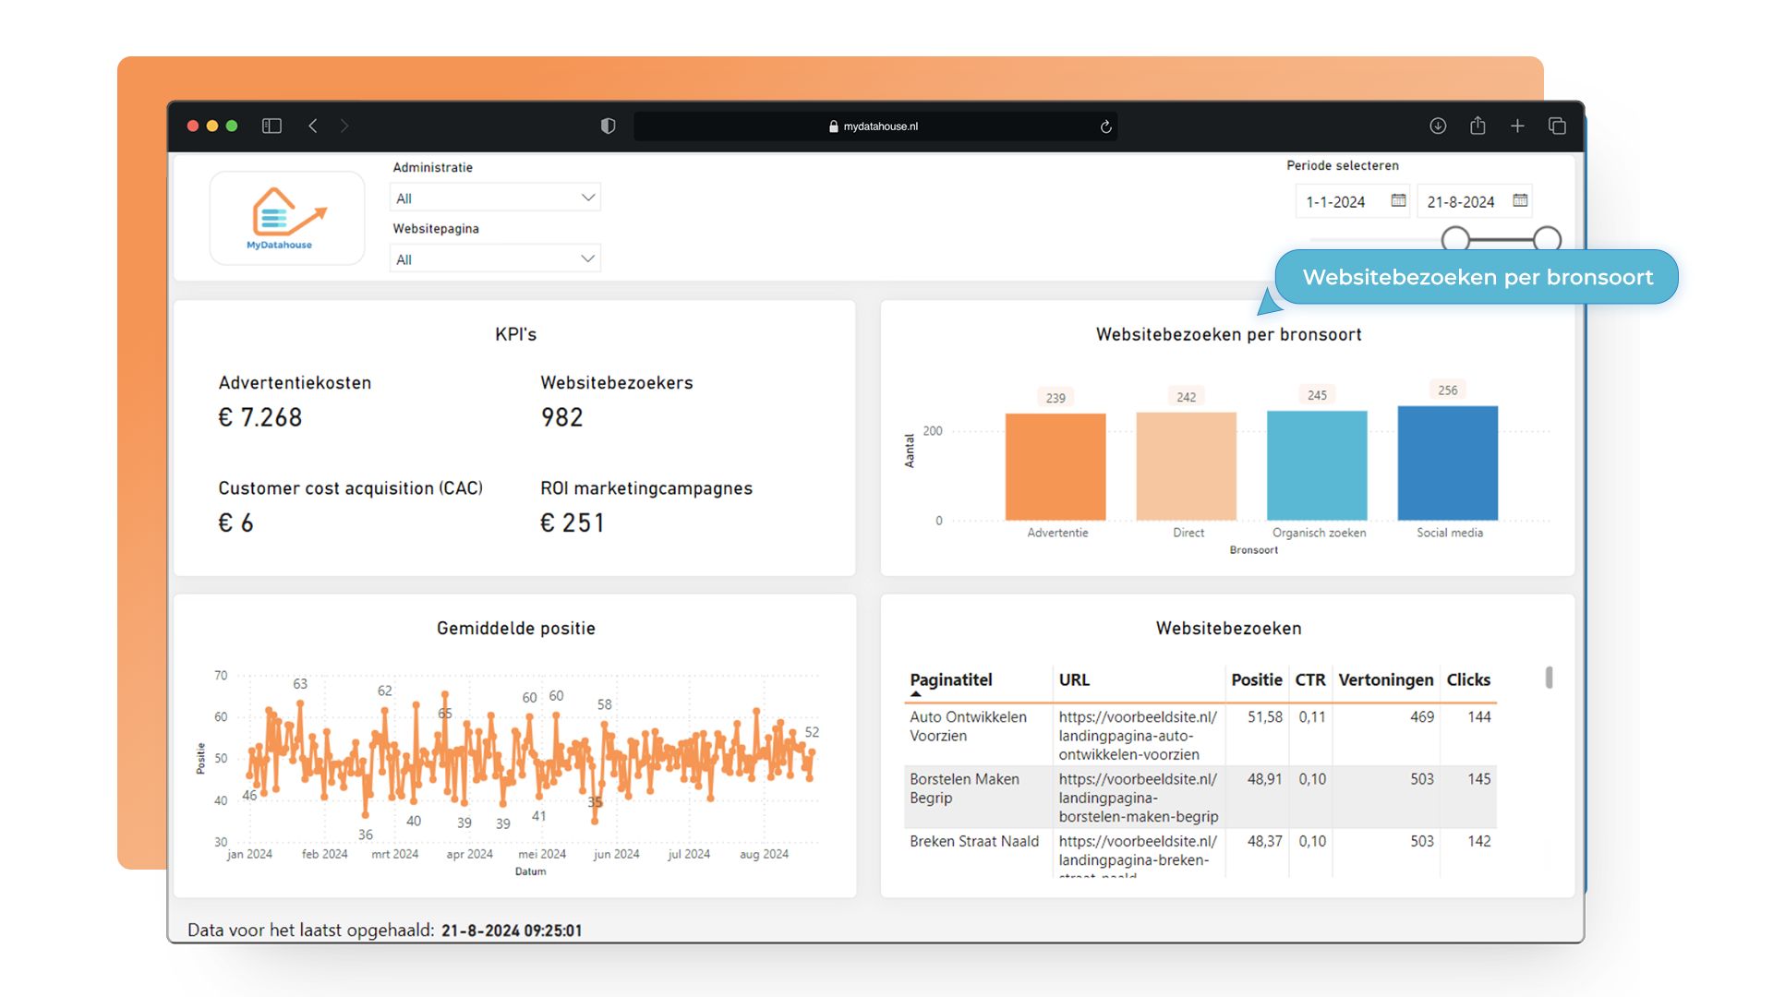This screenshot has width=1773, height=997.
Task: Click the left period slider handle
Action: (1455, 239)
